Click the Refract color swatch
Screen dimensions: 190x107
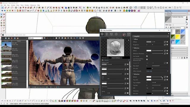point(149,77)
